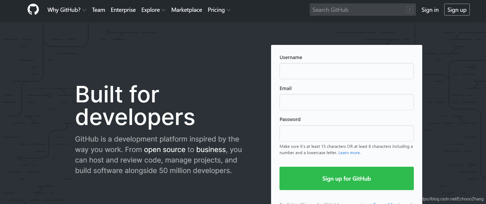Image resolution: width=486 pixels, height=204 pixels.
Task: Expand the Explore dropdown menu
Action: click(153, 10)
